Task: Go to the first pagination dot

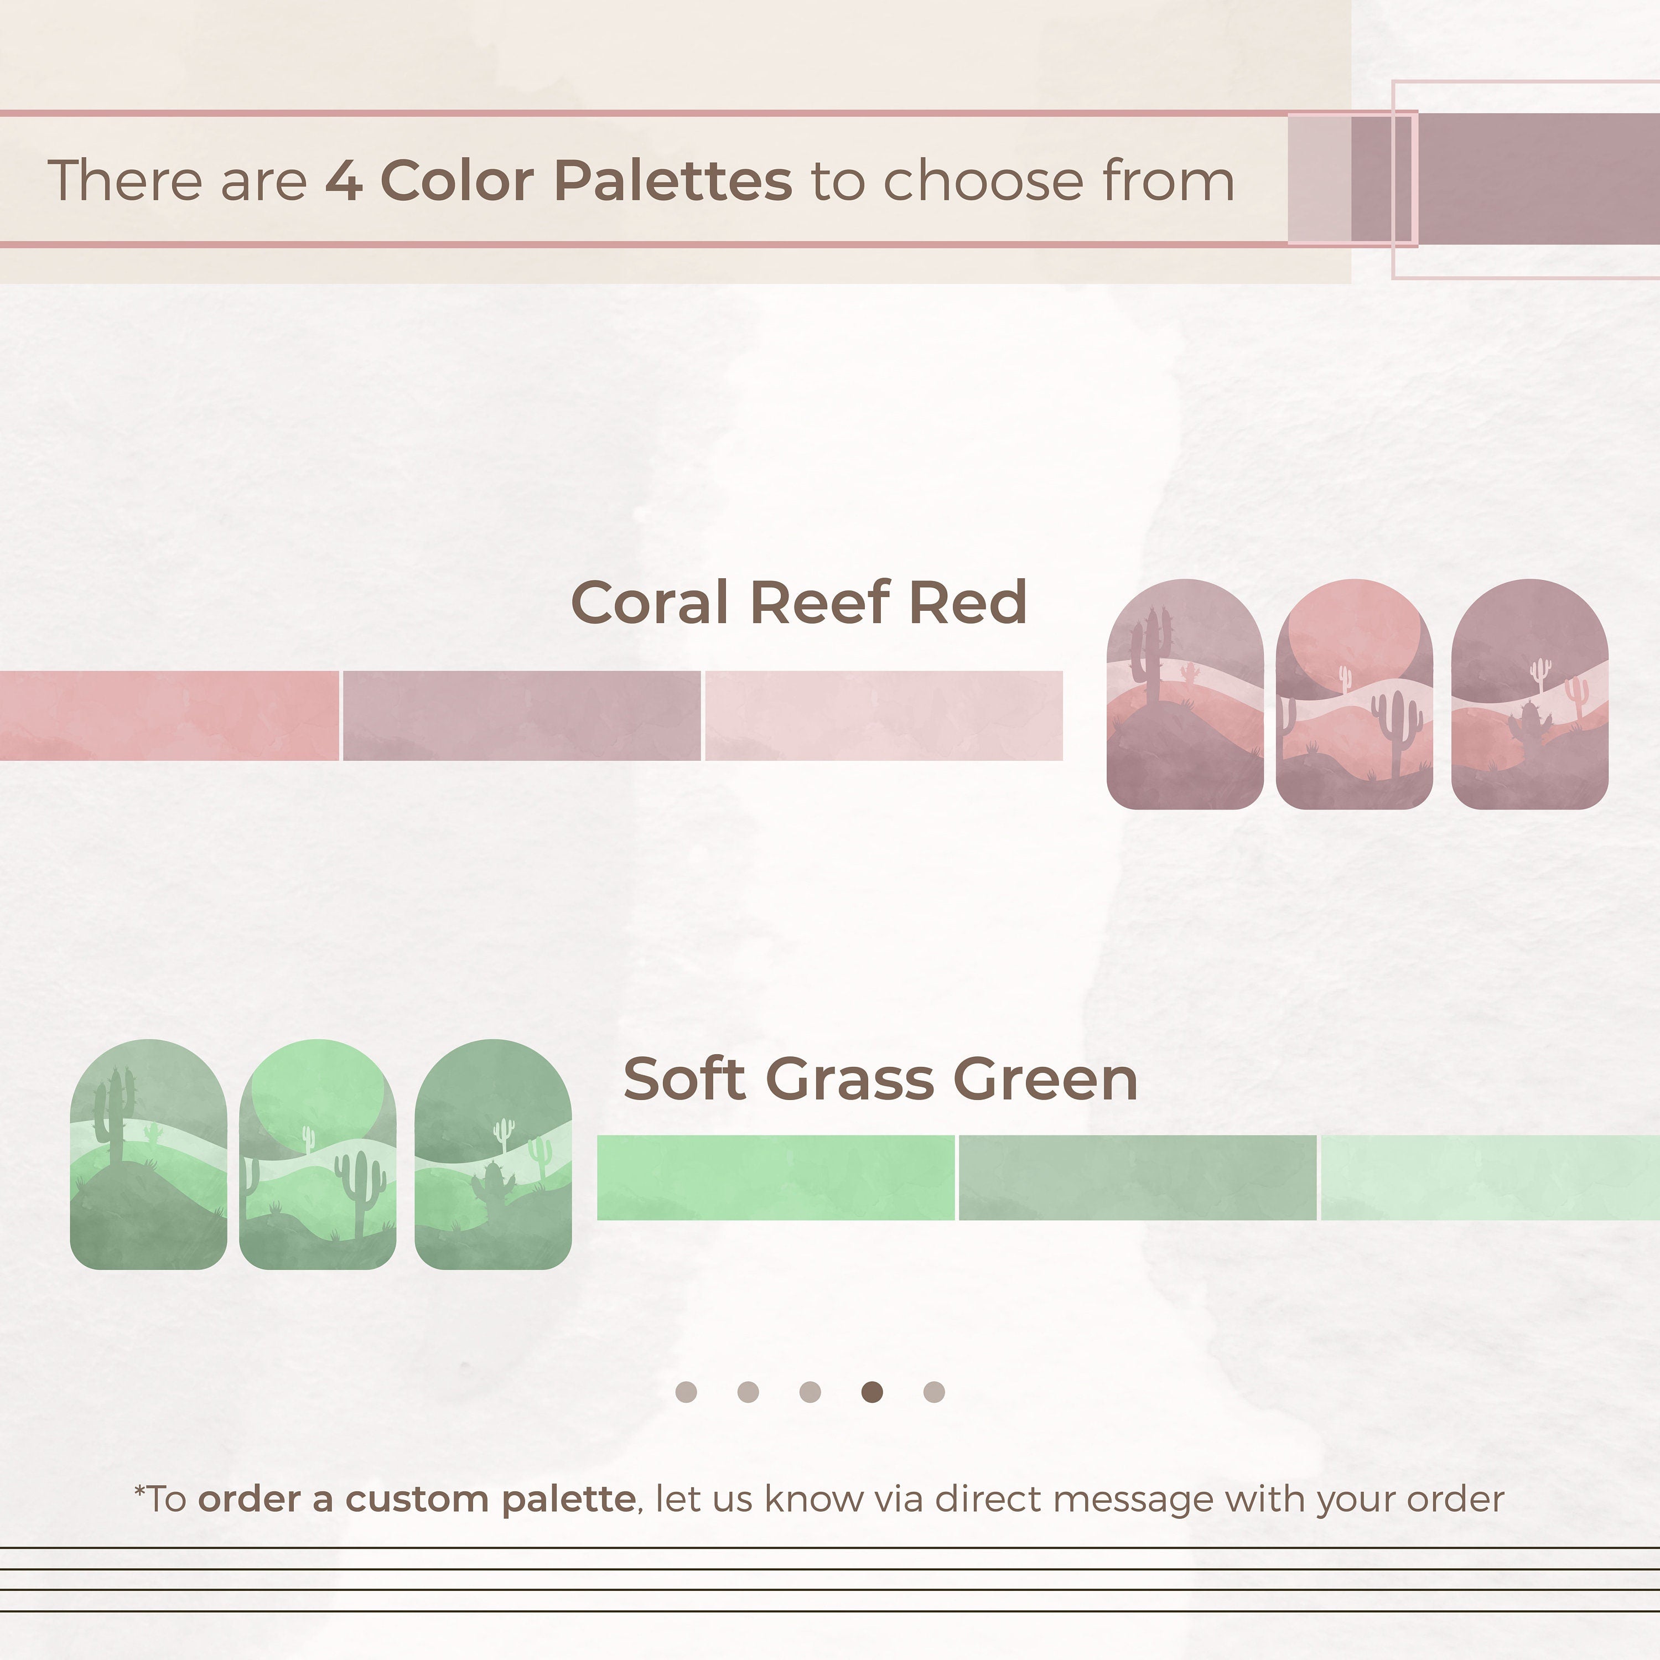Action: click(686, 1392)
